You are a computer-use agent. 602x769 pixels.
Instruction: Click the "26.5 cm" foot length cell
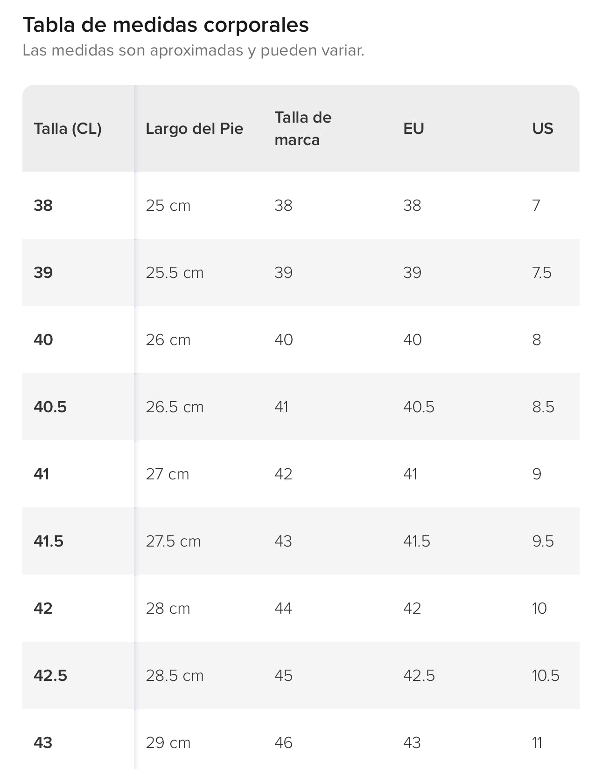point(175,407)
